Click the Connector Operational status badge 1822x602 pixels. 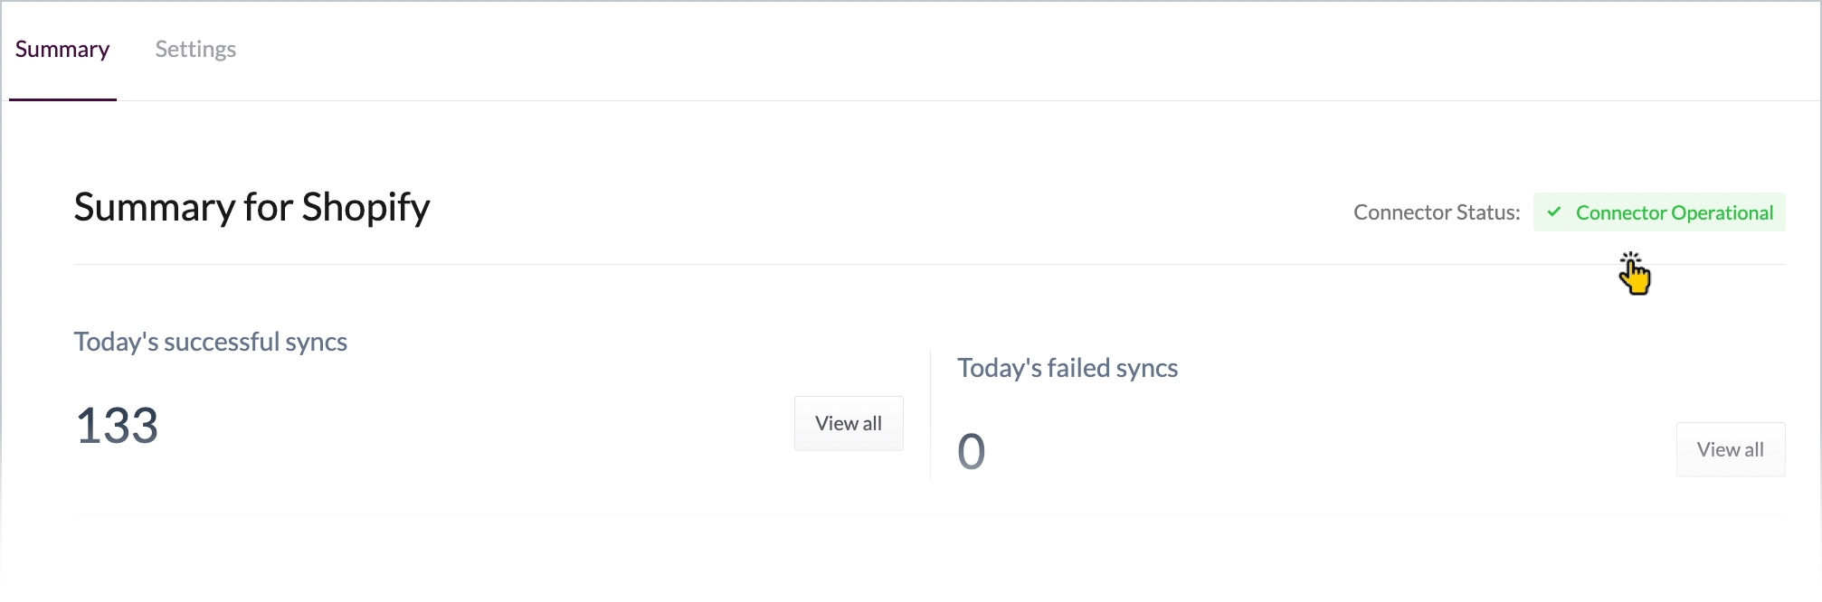point(1659,212)
